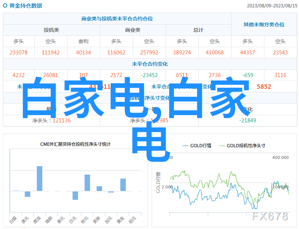Click the 400 000 right axis label
299x229 pixels.
pos(280,157)
